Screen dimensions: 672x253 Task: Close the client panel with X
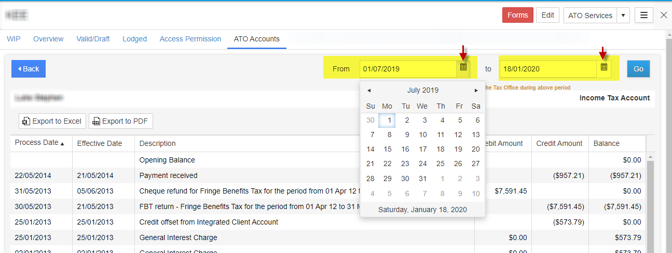664,15
